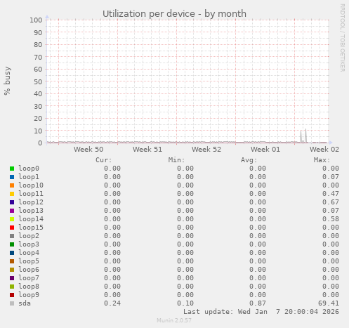The width and height of the screenshot is (349, 328).
Task: Select the 'loop3' legend label
Action: 29,244
